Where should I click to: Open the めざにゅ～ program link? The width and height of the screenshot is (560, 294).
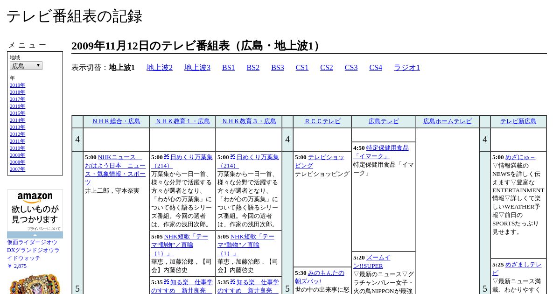click(x=520, y=157)
